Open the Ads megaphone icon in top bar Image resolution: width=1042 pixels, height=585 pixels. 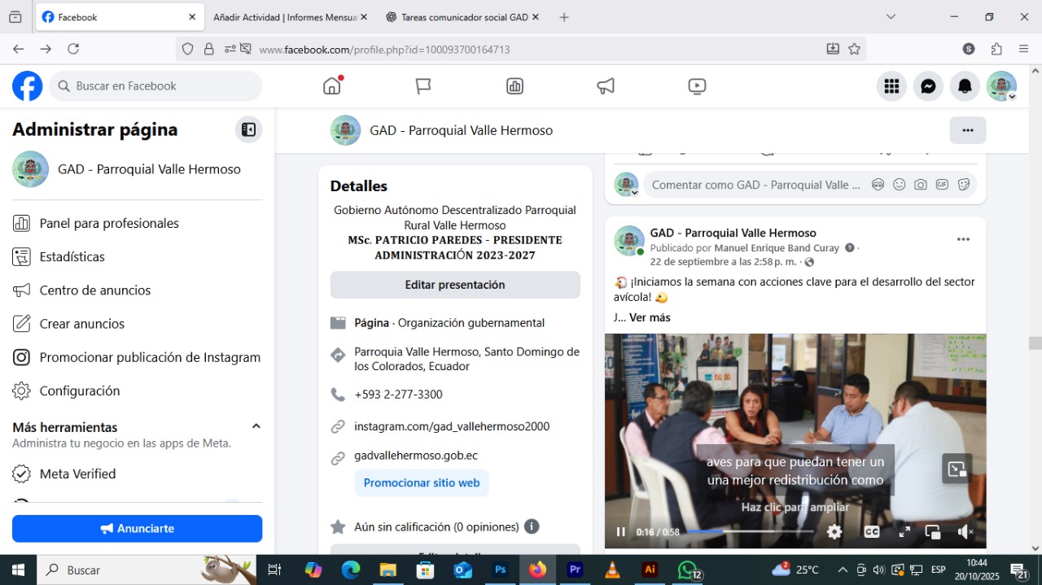click(x=606, y=86)
